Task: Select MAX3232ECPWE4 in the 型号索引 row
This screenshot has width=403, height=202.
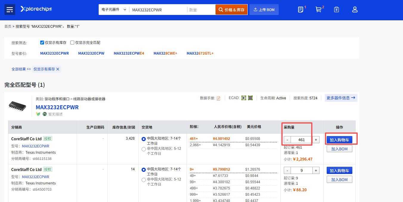Action: pos(129,53)
